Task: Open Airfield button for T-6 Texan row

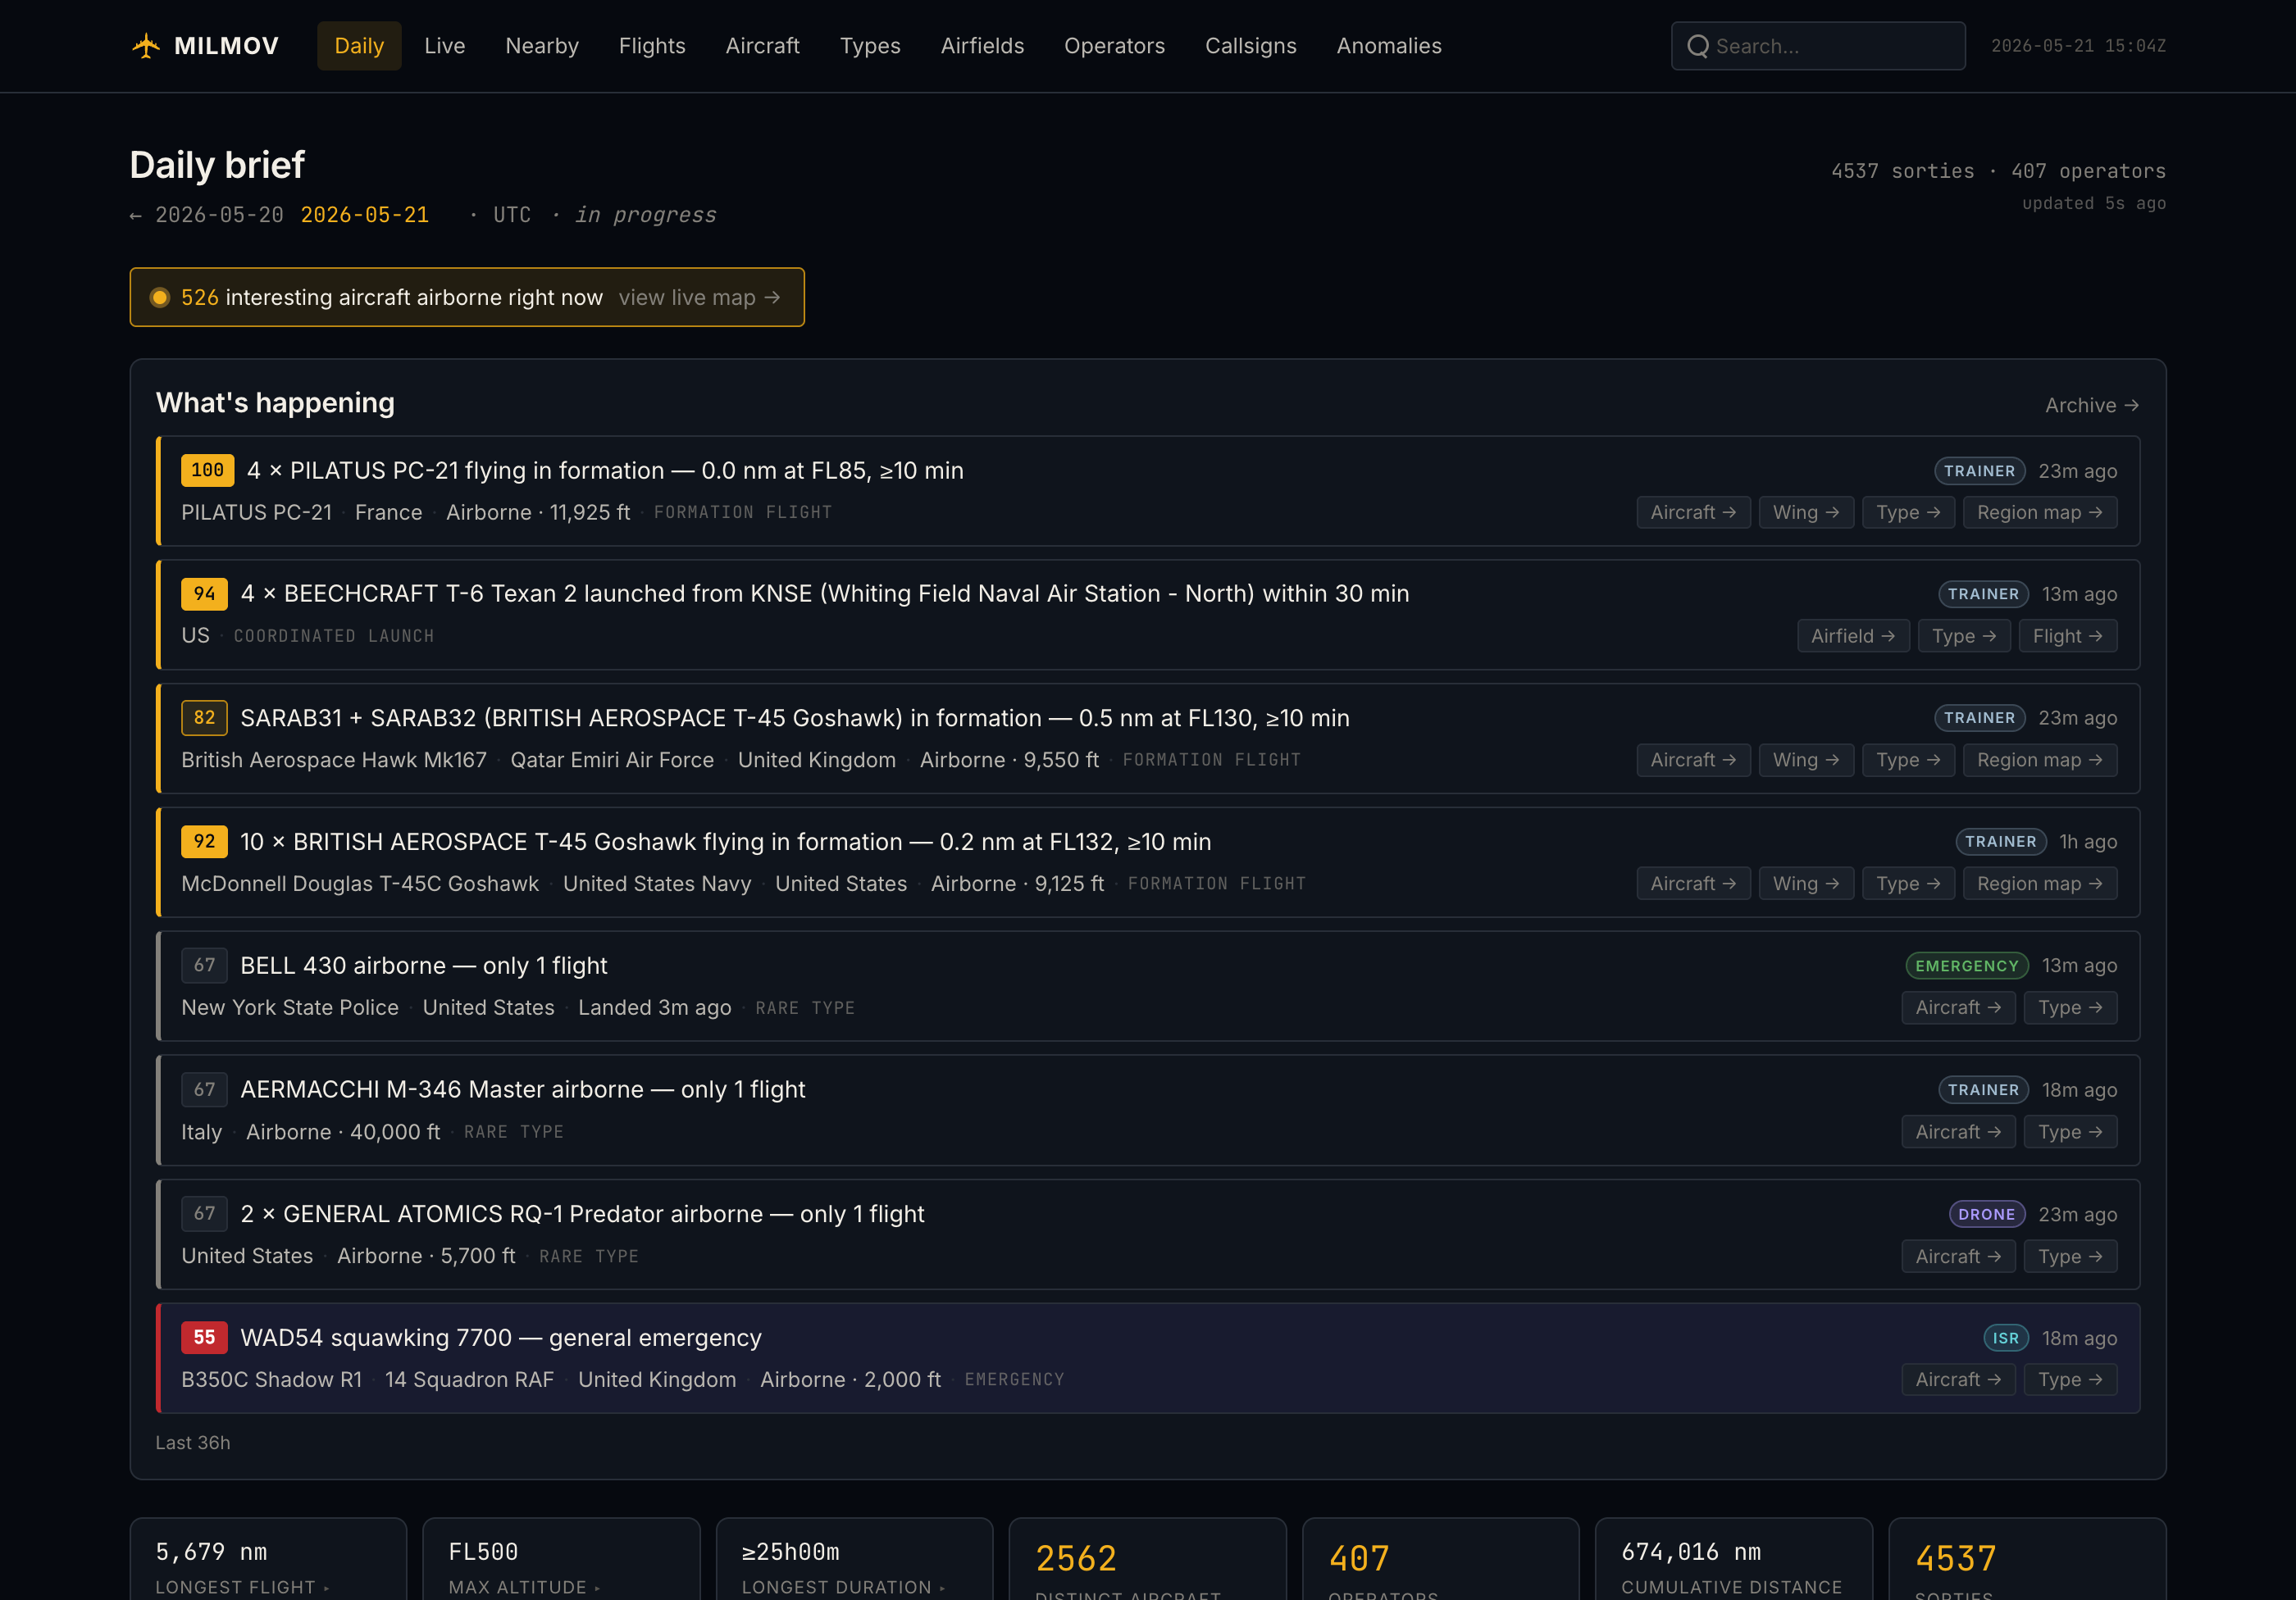Action: pyautogui.click(x=1853, y=637)
